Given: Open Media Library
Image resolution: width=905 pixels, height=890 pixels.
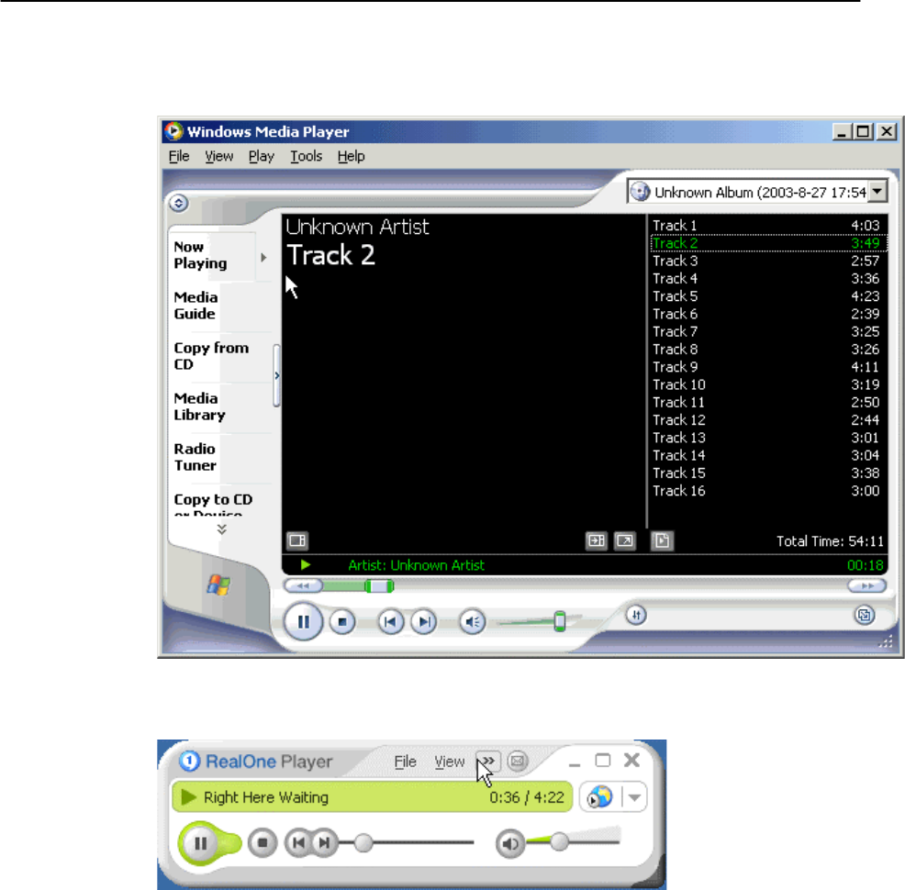Looking at the screenshot, I should pyautogui.click(x=199, y=406).
